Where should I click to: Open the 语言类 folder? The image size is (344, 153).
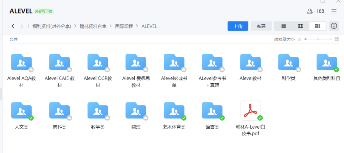pos(212,111)
